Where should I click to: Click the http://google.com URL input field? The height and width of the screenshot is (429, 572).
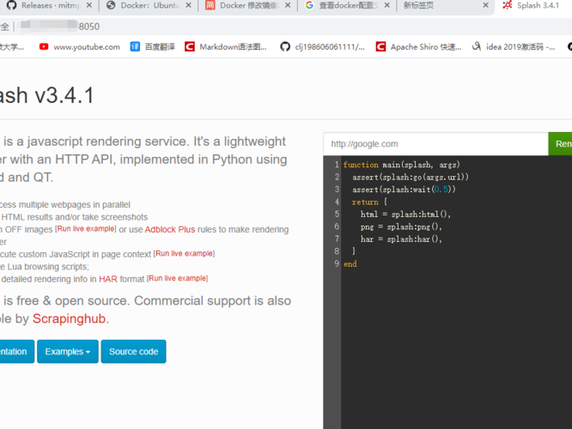coord(436,144)
